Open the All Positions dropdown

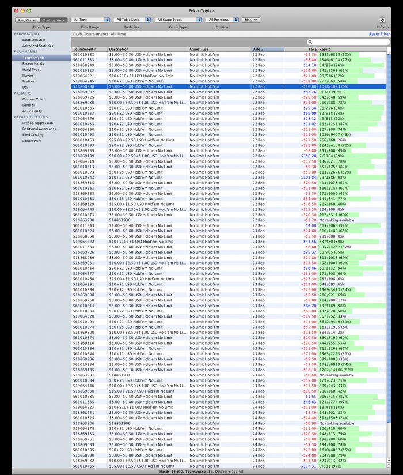tap(222, 20)
